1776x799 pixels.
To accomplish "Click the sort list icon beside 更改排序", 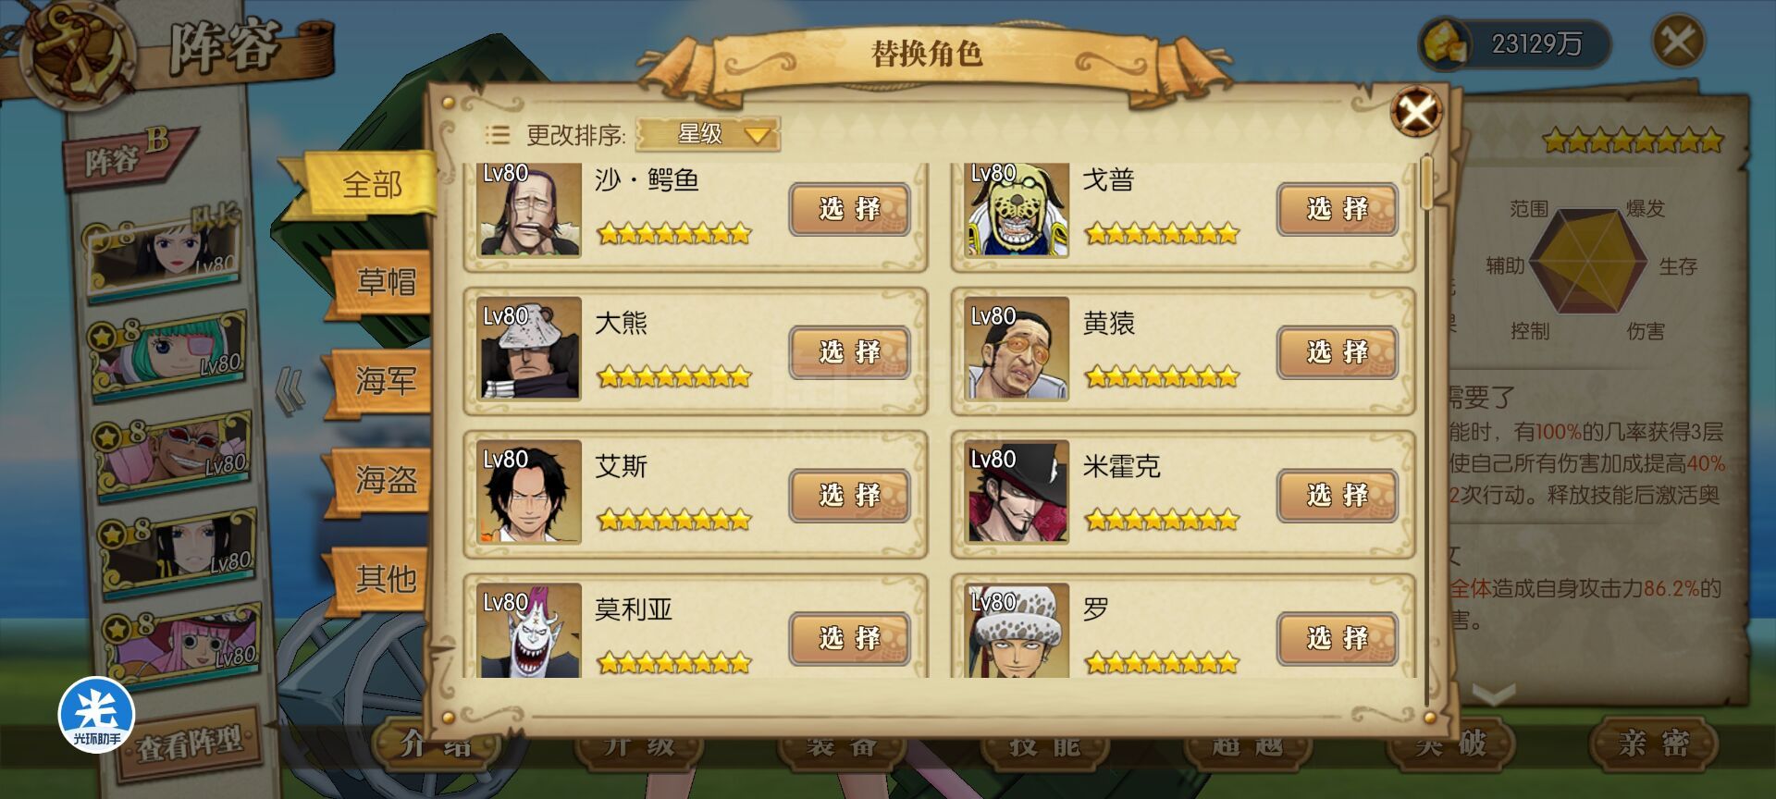I will 498,135.
